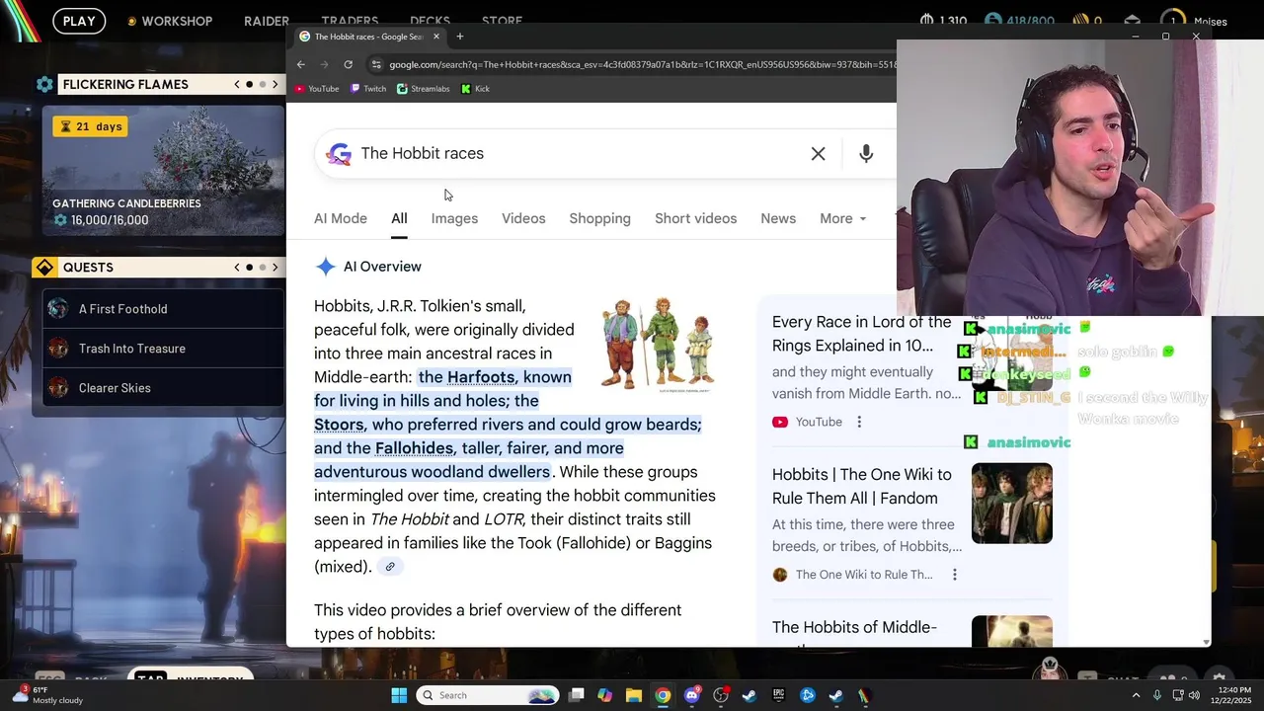Show hidden system tray icons
The image size is (1264, 711).
(x=1135, y=695)
